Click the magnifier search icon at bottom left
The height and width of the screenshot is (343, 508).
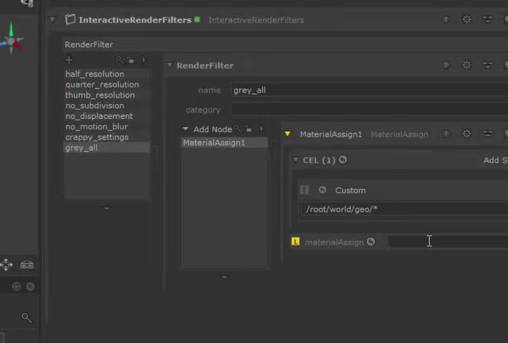26,317
